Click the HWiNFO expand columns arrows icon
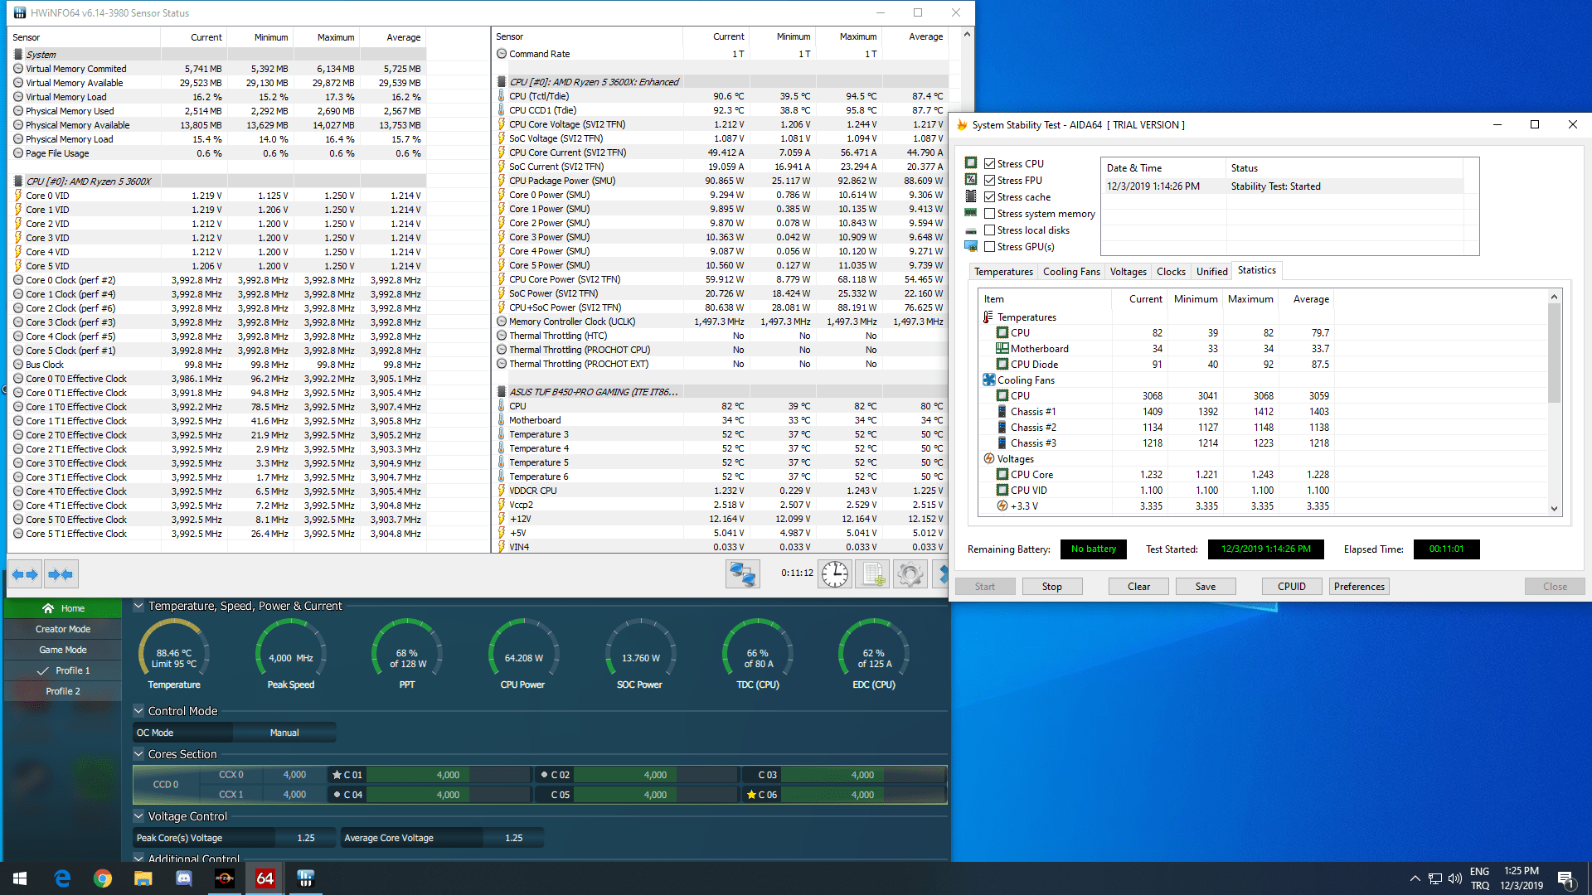The height and width of the screenshot is (895, 1592). (x=25, y=574)
